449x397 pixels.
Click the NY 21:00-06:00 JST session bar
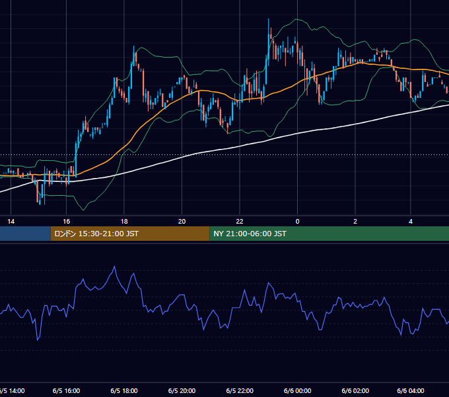coord(329,234)
